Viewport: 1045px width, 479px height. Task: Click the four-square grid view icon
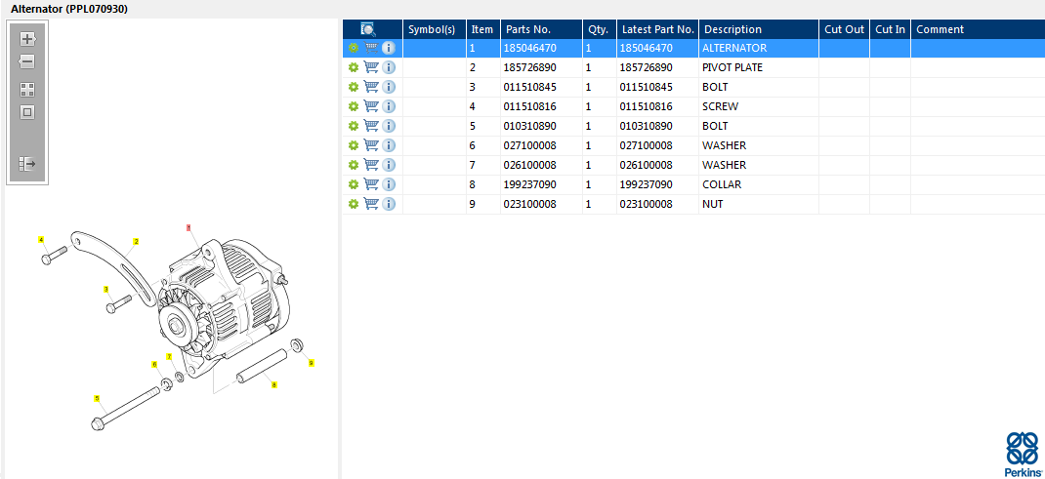coord(27,90)
